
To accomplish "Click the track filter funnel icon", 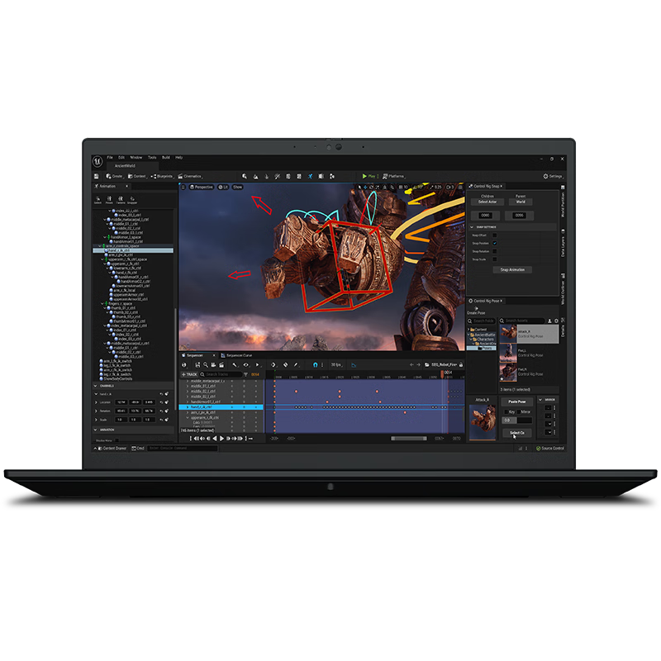I will (x=245, y=374).
